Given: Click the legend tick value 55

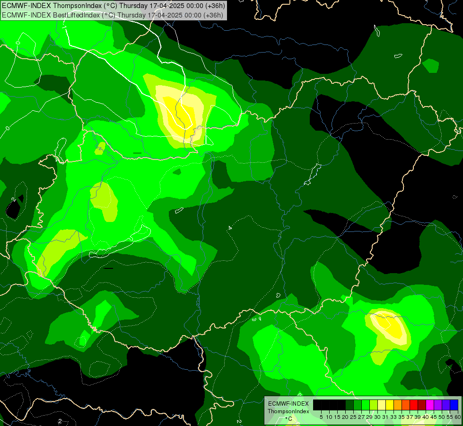Looking at the screenshot, I should pos(450,417).
